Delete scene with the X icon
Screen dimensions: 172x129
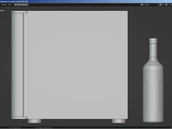[163, 5]
